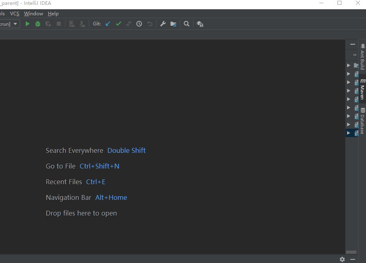
Task: Open version control history with the clock icon
Action: pos(139,24)
